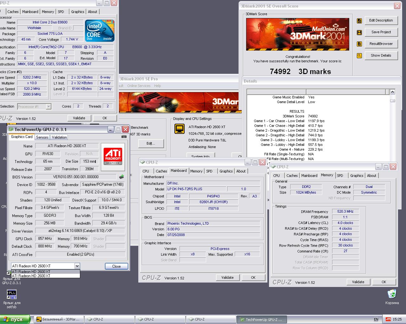Click the Edit Description button
The image size is (406, 324).
coord(381,20)
